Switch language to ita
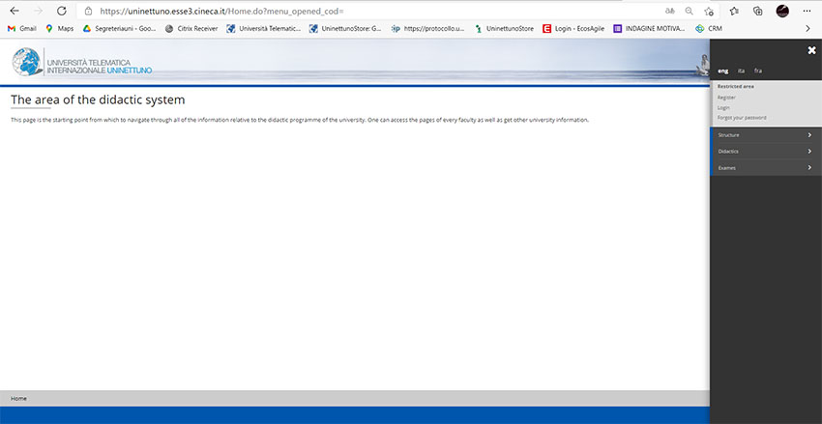The width and height of the screenshot is (822, 424). 741,71
